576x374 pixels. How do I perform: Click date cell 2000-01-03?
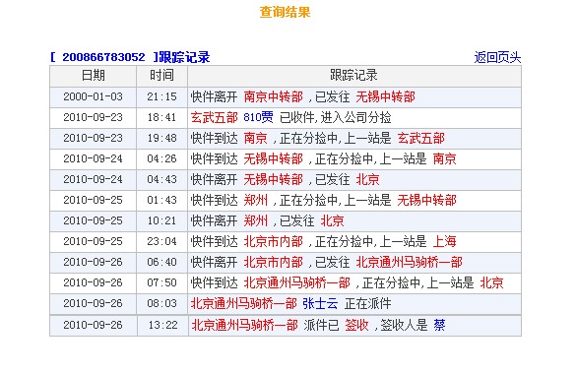point(93,96)
